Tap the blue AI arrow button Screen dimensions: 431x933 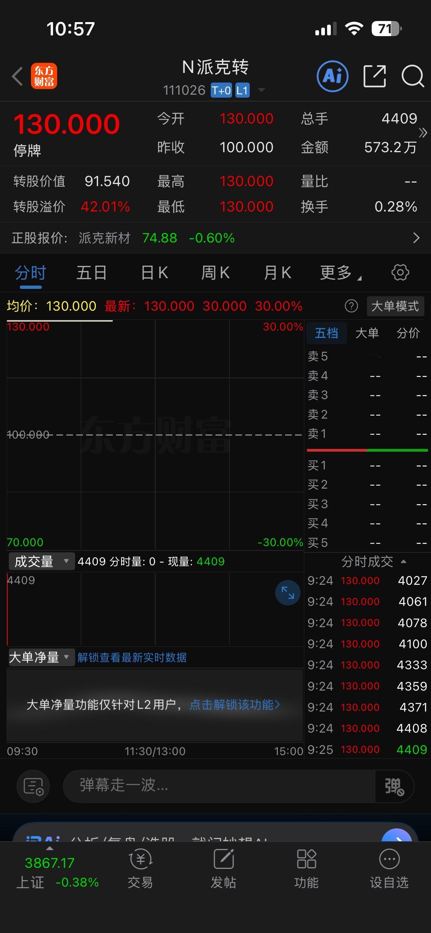click(397, 836)
